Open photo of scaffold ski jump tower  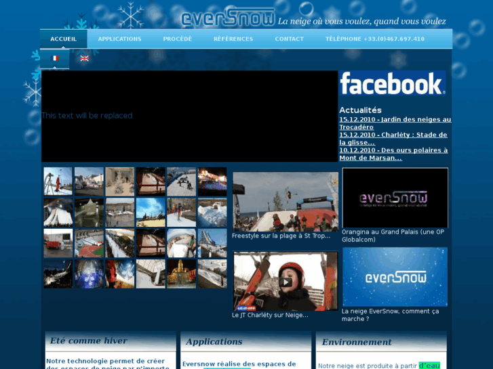point(212,243)
